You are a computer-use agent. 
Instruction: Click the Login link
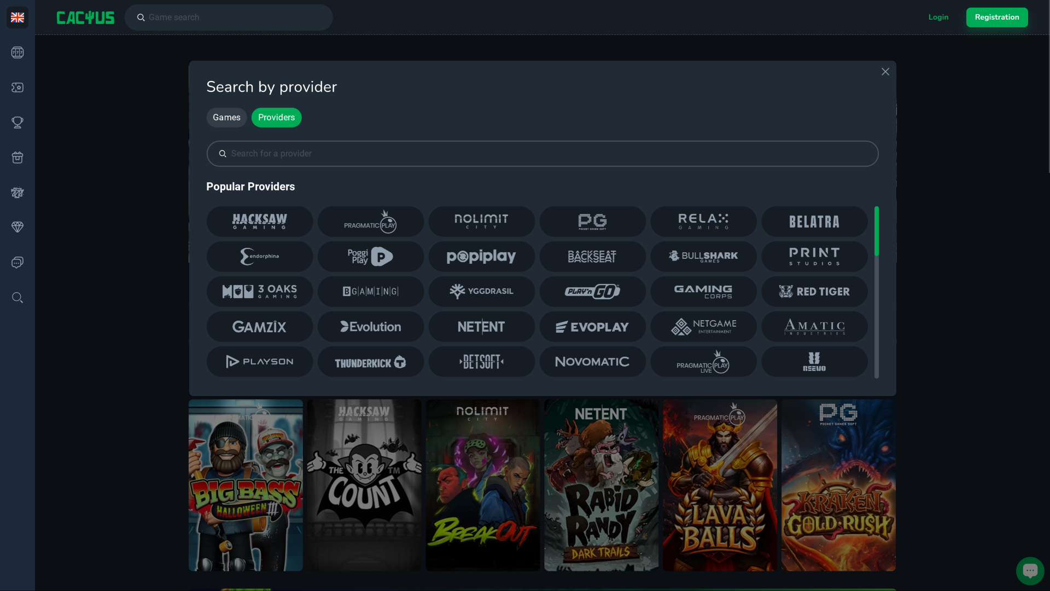click(938, 18)
